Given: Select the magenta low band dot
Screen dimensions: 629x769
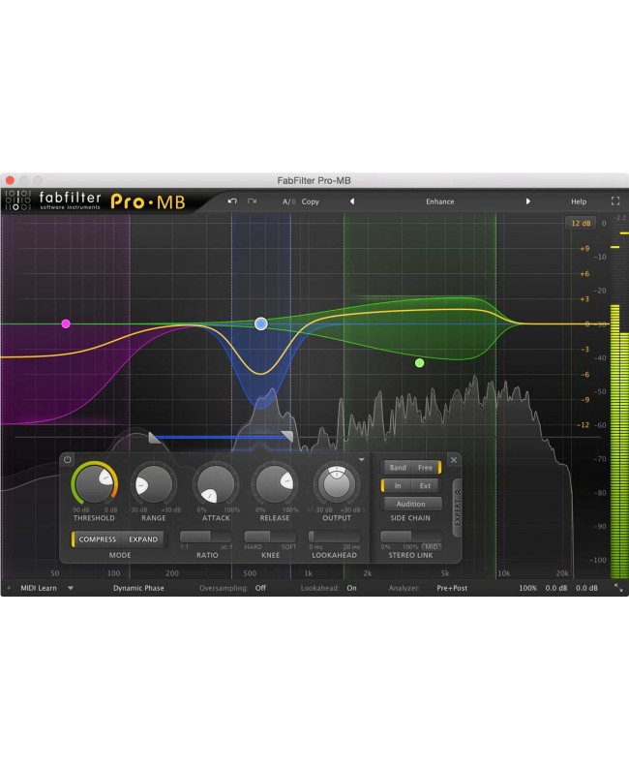Looking at the screenshot, I should 66,323.
